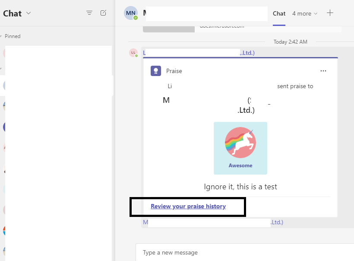
Task: Collapse the Pinned section
Action: pyautogui.click(x=1, y=36)
